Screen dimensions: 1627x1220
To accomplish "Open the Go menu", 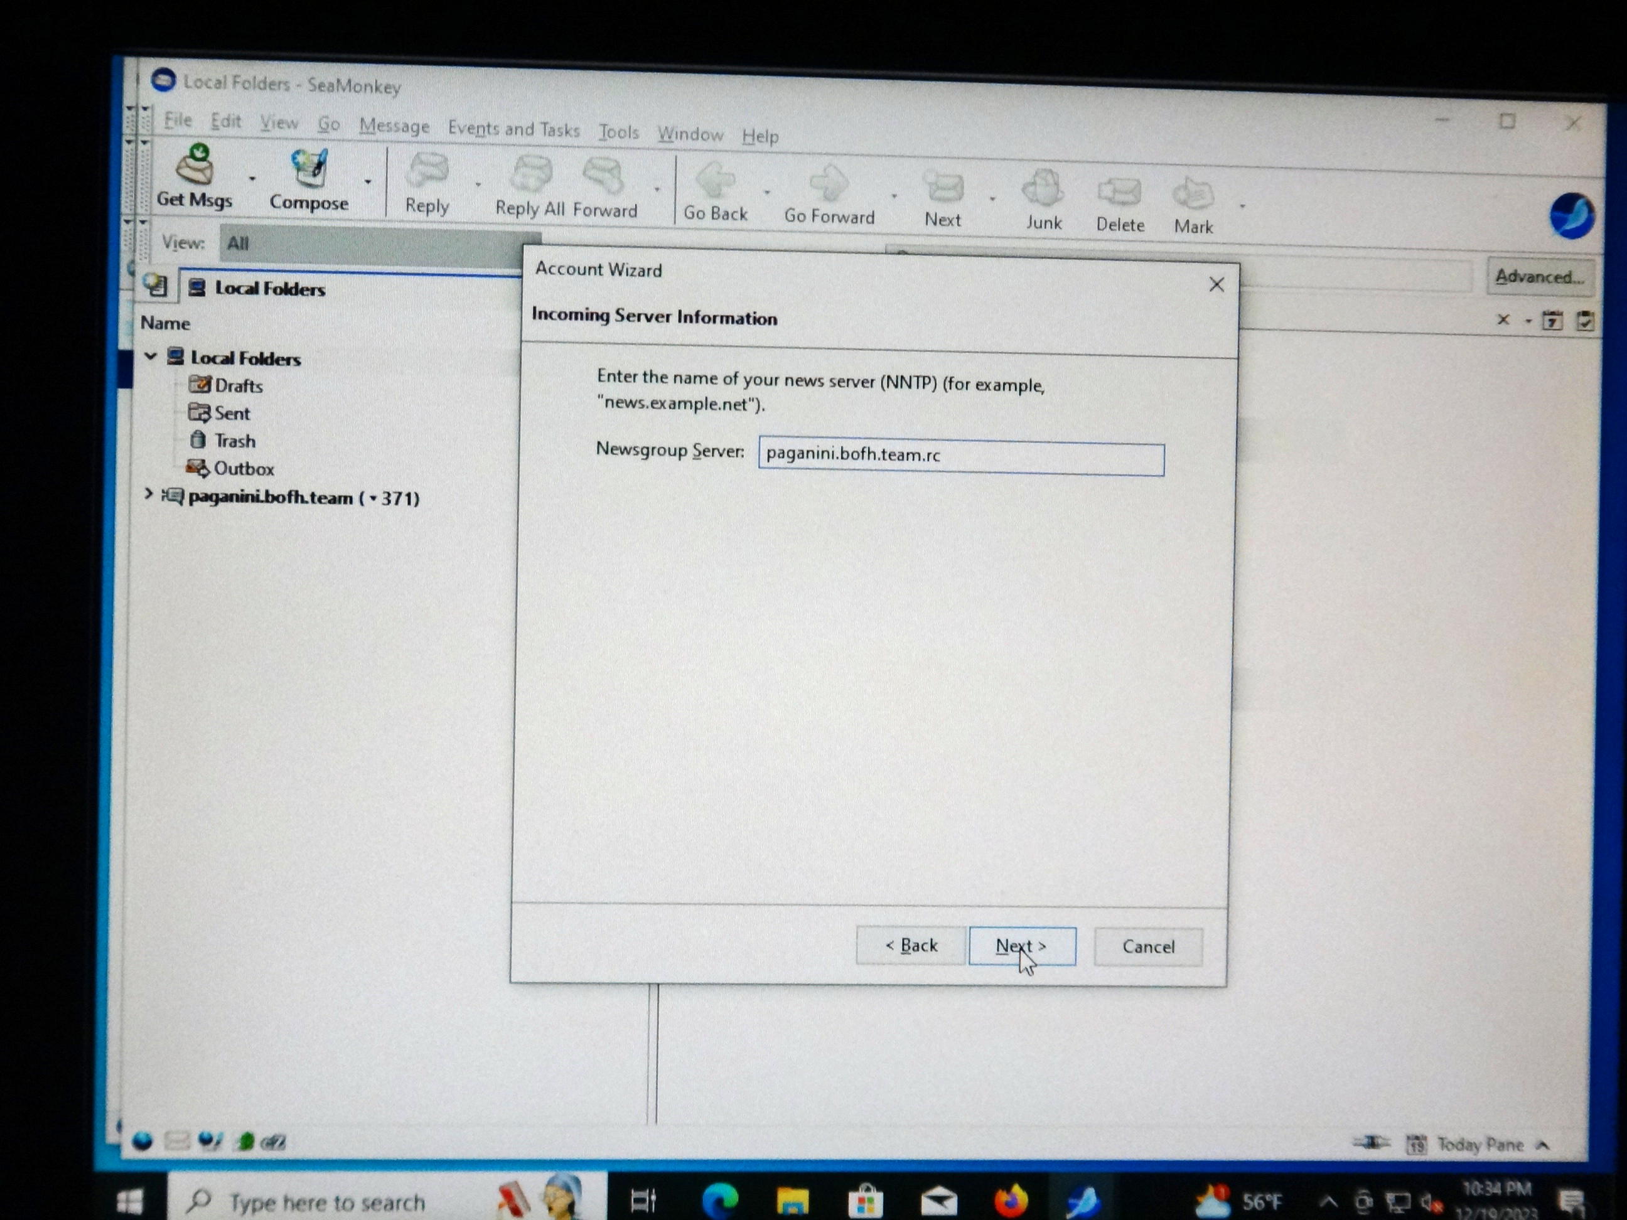I will point(329,124).
